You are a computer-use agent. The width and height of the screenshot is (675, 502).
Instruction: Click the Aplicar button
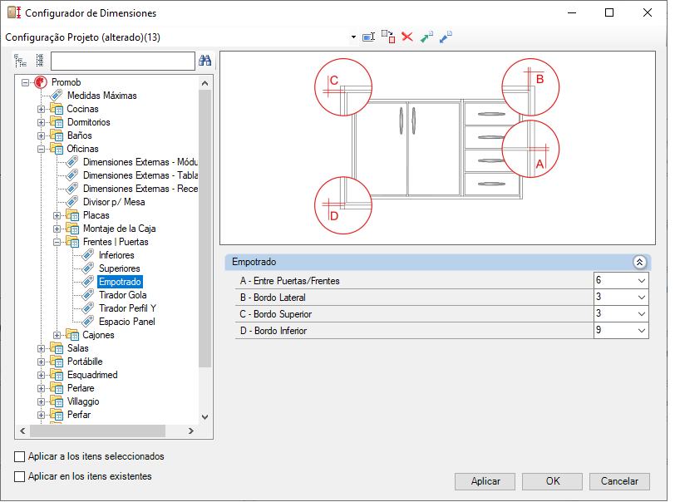pos(485,481)
